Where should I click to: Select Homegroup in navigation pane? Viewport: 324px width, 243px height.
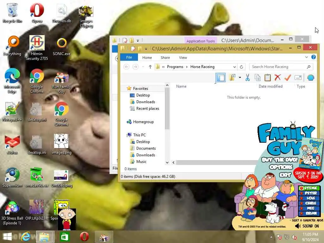point(143,122)
